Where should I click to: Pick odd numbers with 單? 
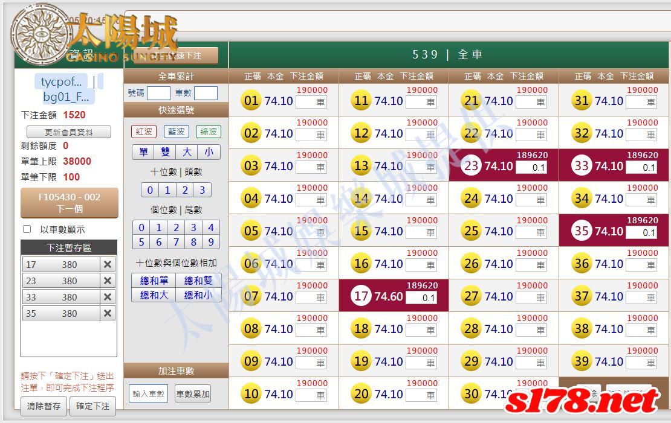click(x=143, y=152)
